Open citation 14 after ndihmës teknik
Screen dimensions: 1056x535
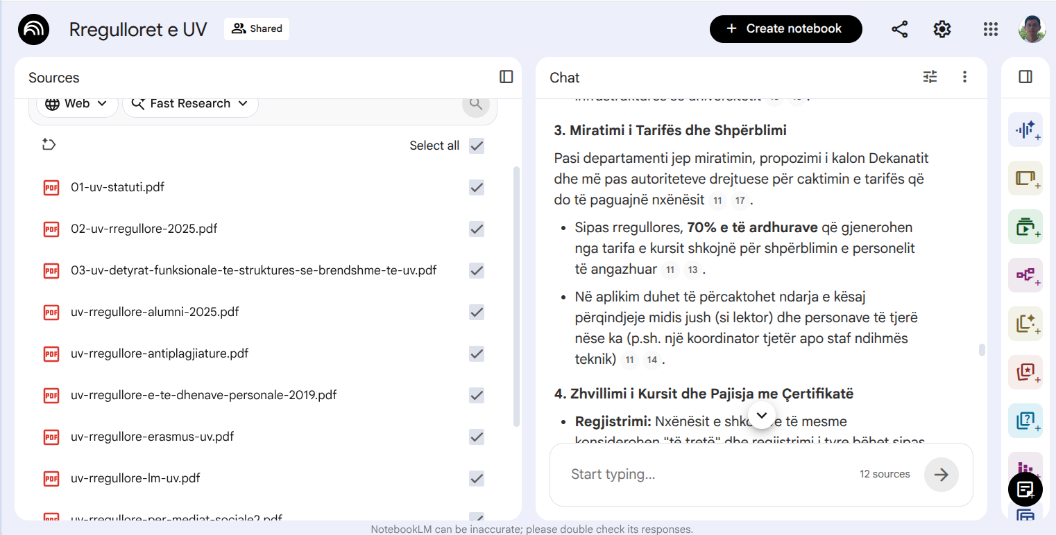click(x=652, y=360)
